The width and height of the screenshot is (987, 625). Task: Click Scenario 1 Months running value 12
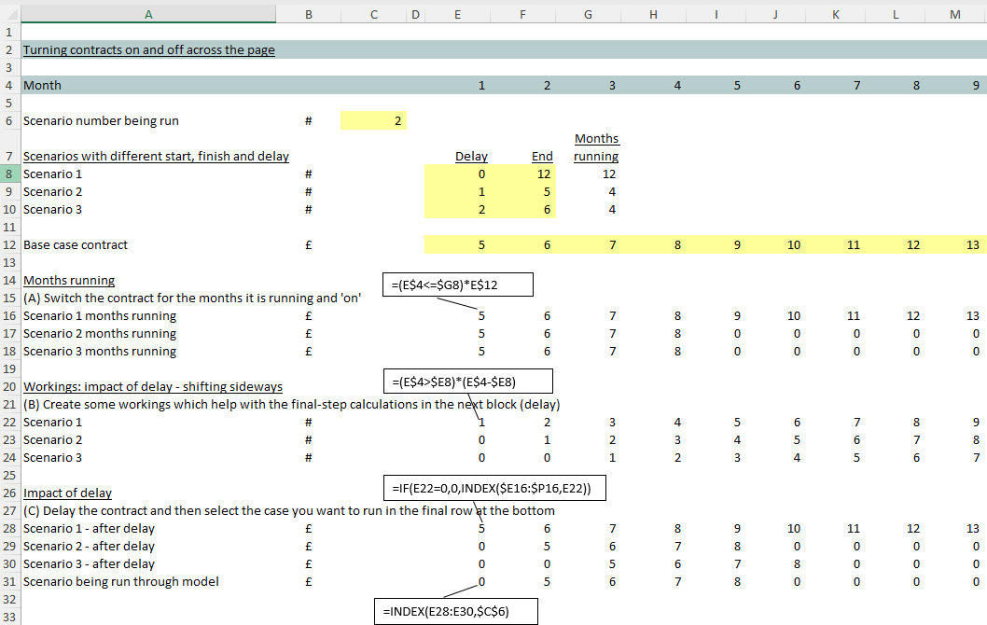pos(588,174)
